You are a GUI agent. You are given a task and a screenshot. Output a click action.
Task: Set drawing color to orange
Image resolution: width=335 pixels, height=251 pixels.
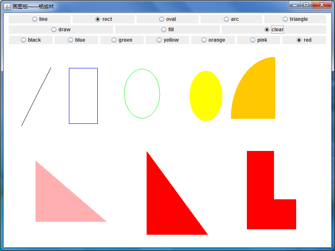[x=213, y=40]
